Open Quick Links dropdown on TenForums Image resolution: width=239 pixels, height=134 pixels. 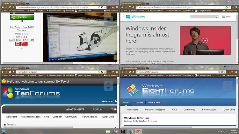[x=108, y=117]
